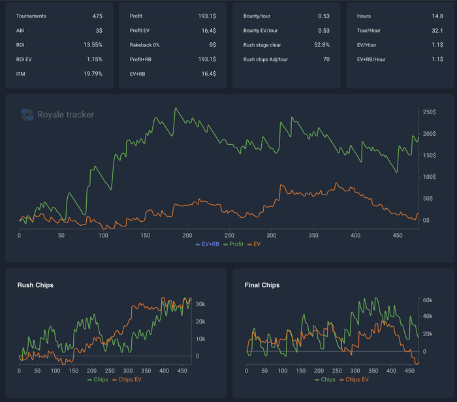Click the ITM 19.79% stat row
The height and width of the screenshot is (402, 457).
(59, 74)
